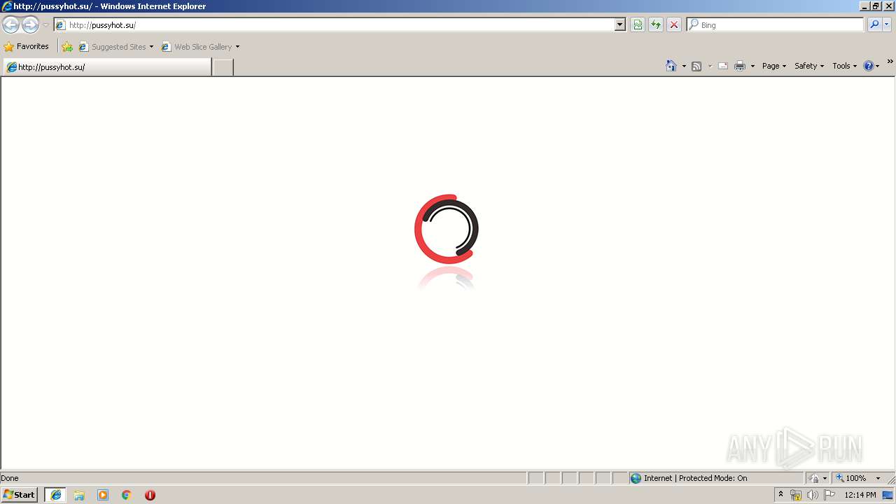Click the red circular loading spinner
Screen dimensions: 896x504
(446, 229)
